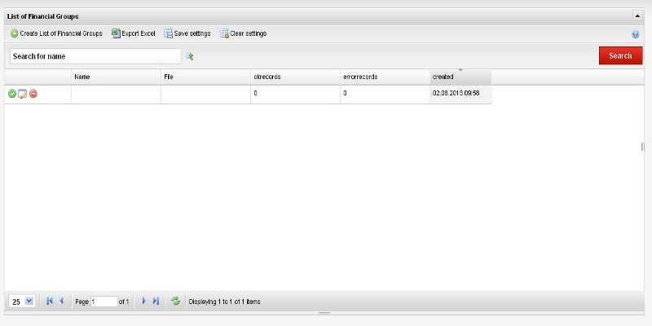Image resolution: width=652 pixels, height=326 pixels.
Task: Sort by the okrecords column header
Action: 295,77
